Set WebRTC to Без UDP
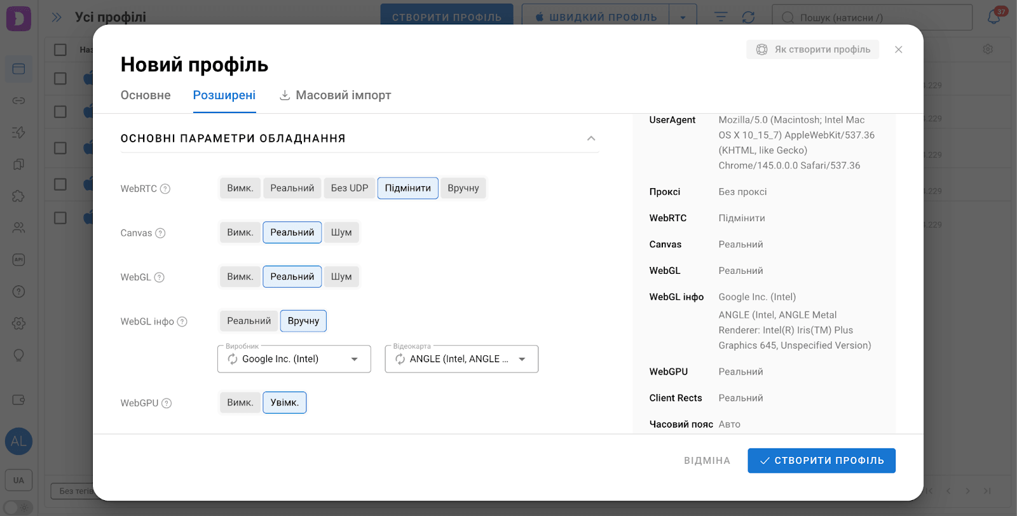The image size is (1017, 516). [x=349, y=188]
